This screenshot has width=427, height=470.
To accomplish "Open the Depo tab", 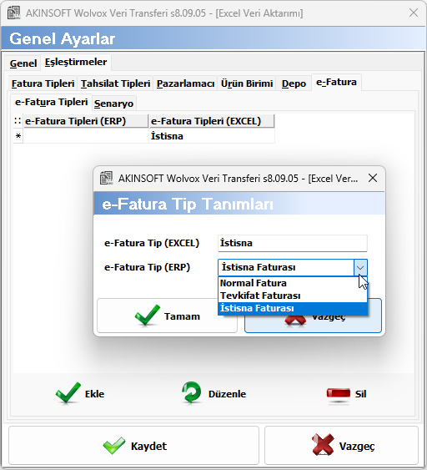I will [294, 83].
